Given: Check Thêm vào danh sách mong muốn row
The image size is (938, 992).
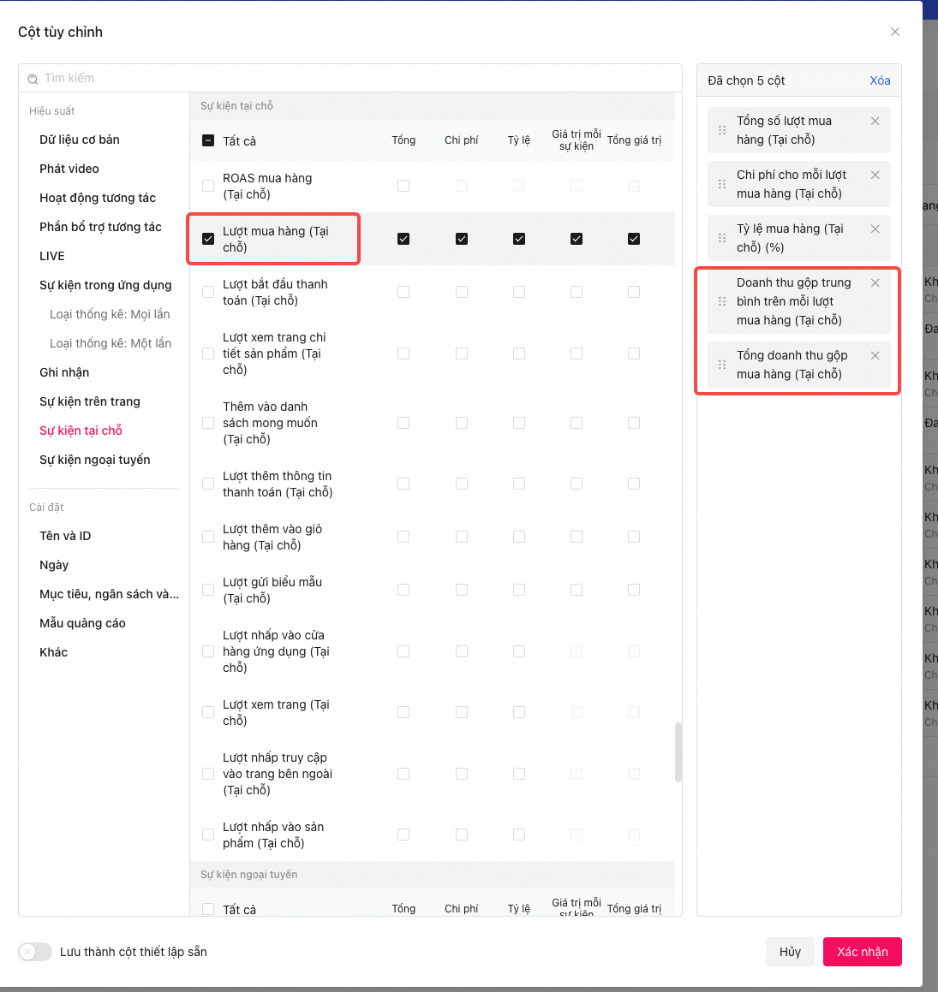Looking at the screenshot, I should click(x=208, y=423).
